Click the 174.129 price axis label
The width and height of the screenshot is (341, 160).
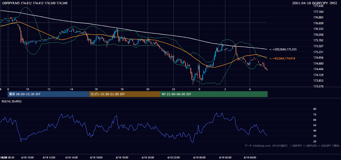318,75
